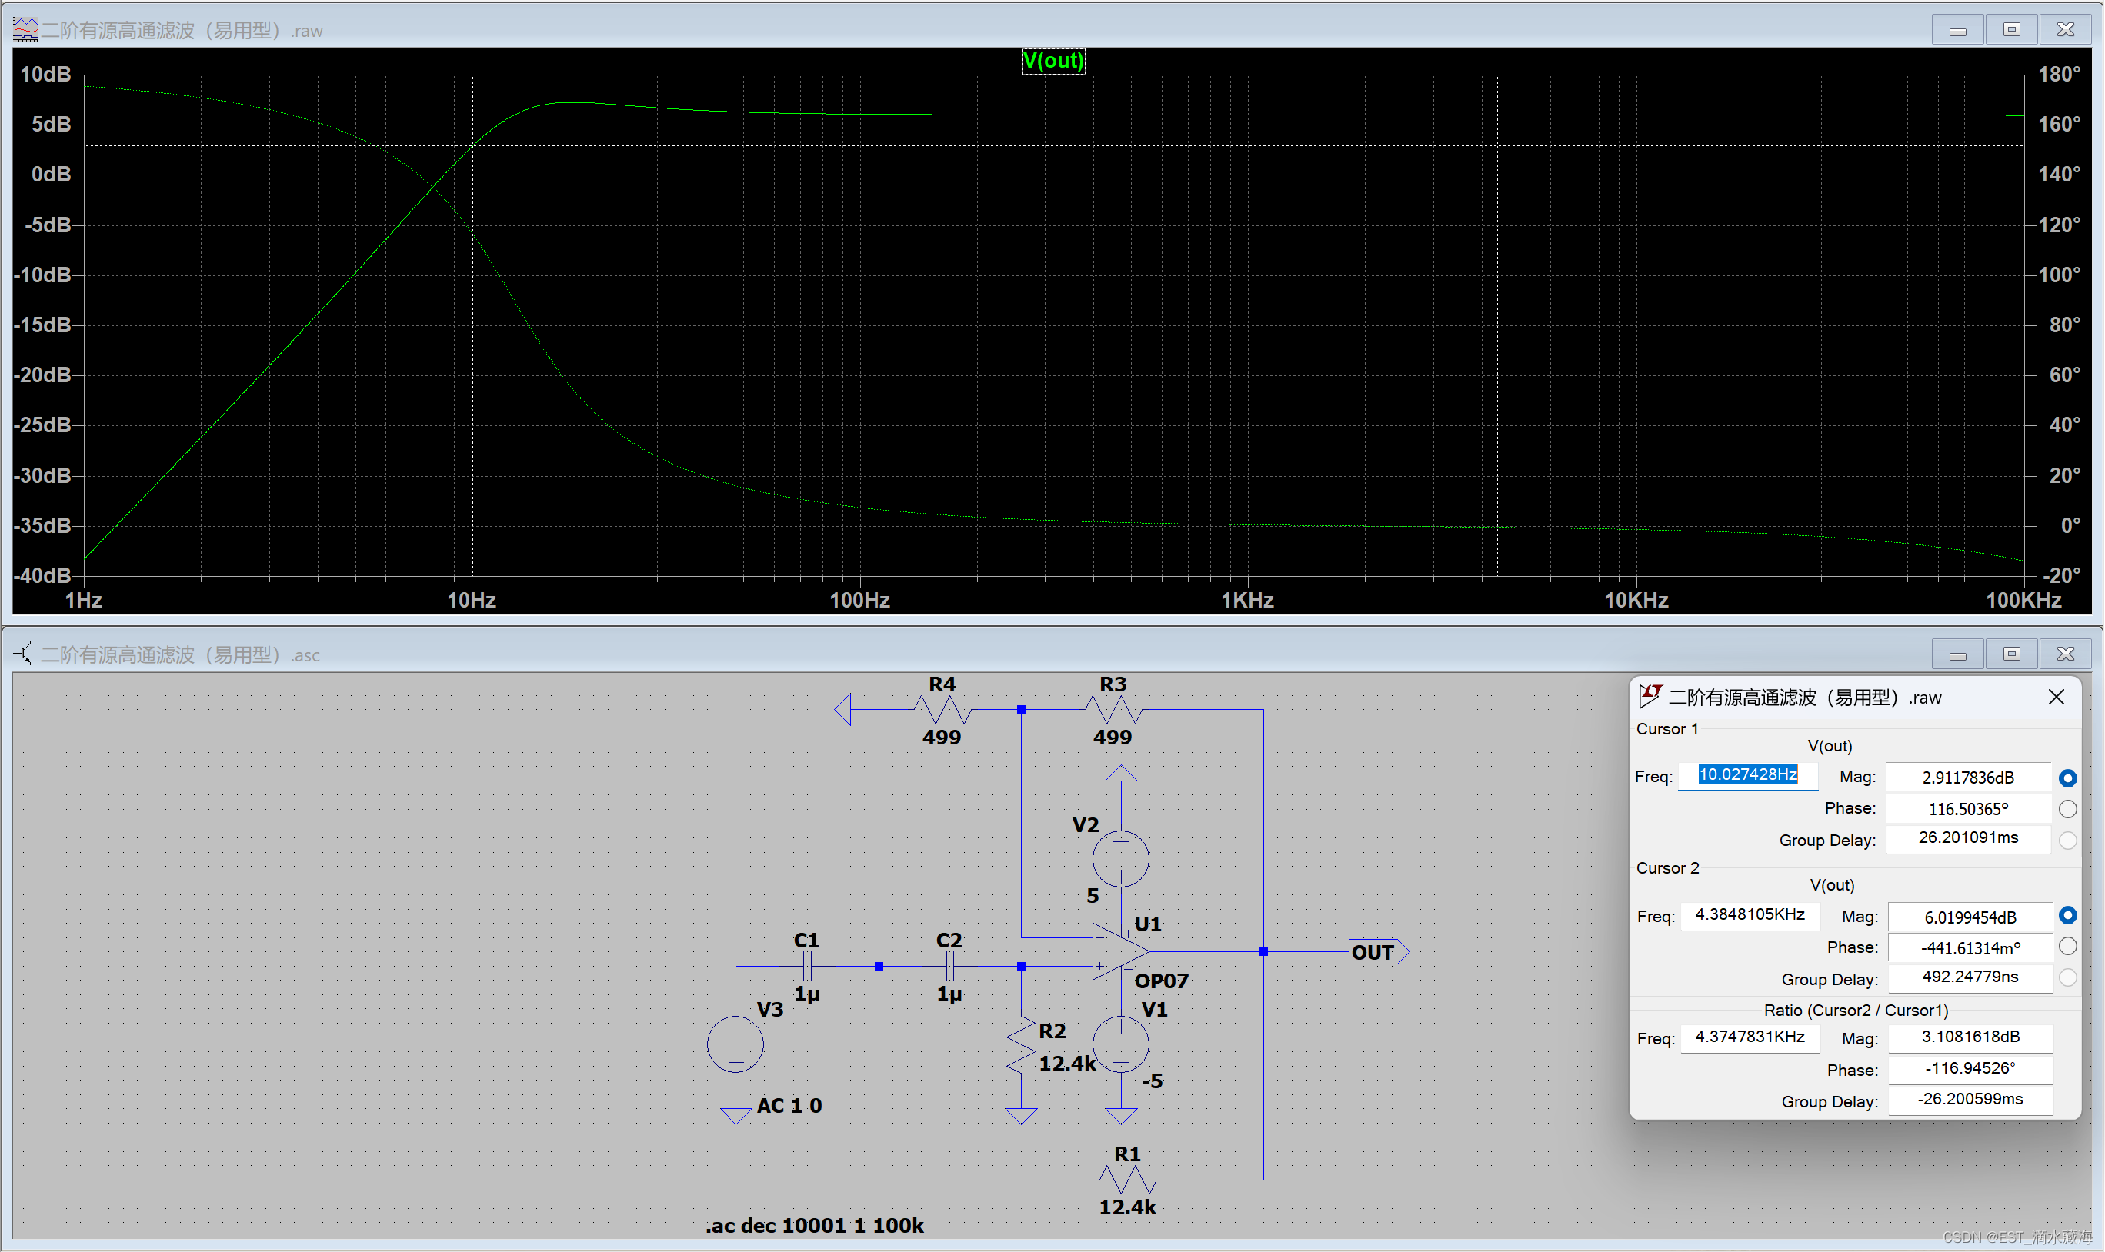
Task: Select voltage source V2 symbol
Action: [1121, 859]
